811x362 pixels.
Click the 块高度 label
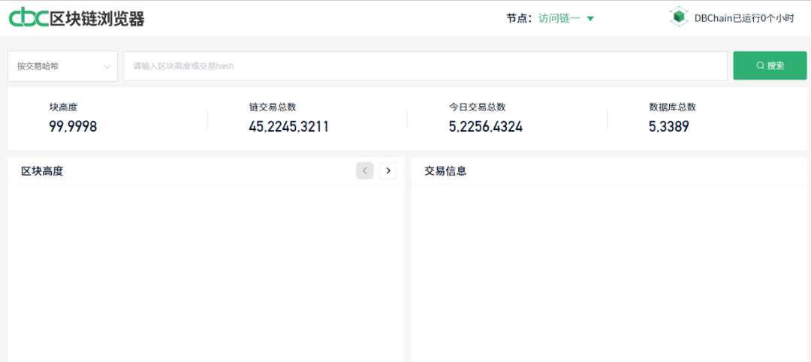pos(63,107)
